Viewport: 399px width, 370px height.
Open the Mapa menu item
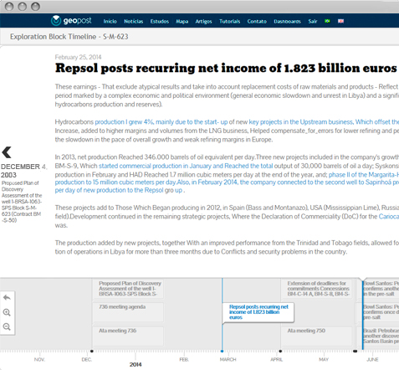click(x=182, y=21)
